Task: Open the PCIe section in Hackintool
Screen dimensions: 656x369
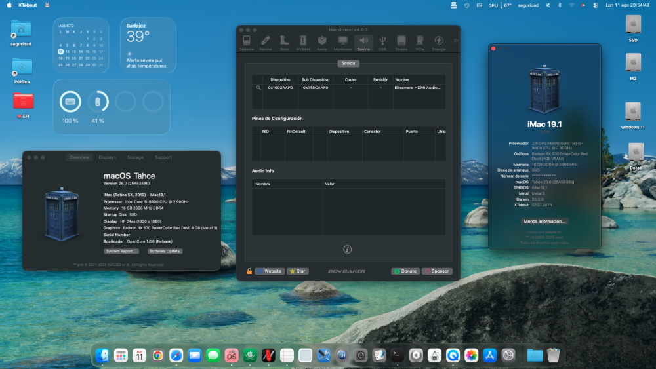Action: coord(420,43)
